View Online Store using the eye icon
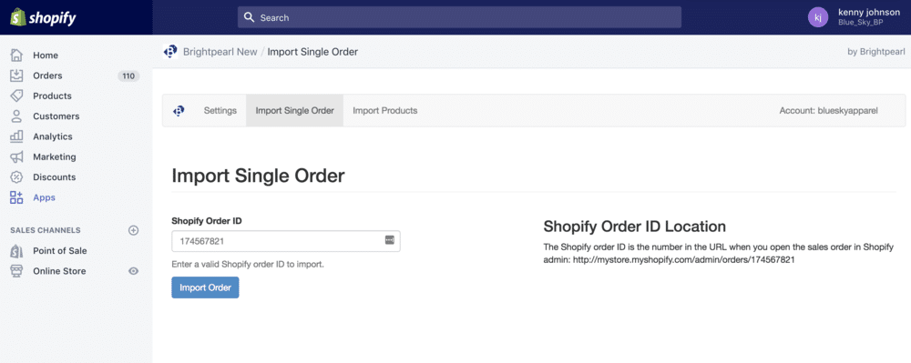911x363 pixels. point(134,271)
